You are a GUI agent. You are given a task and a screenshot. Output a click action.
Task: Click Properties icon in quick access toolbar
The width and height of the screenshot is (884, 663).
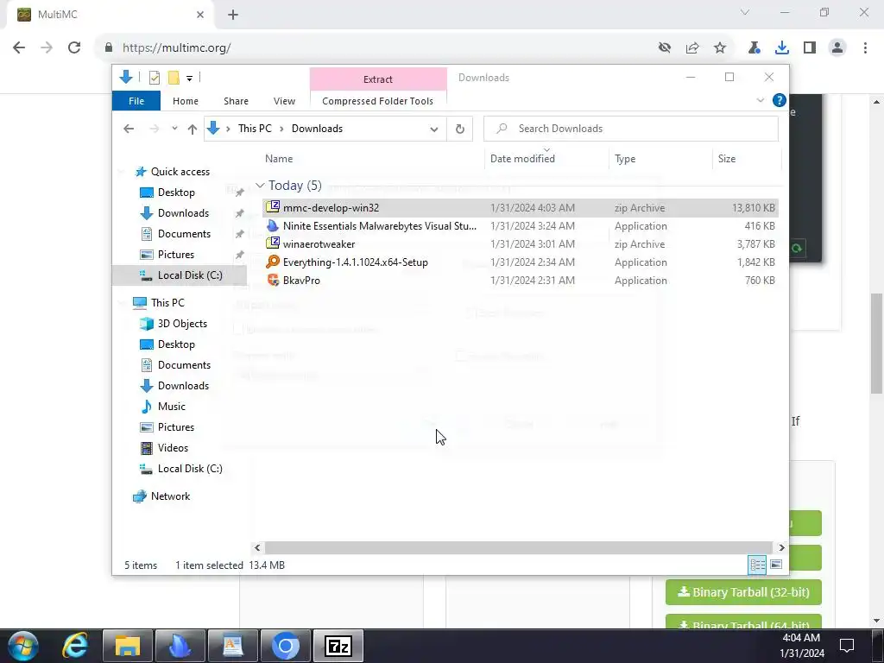pyautogui.click(x=154, y=78)
